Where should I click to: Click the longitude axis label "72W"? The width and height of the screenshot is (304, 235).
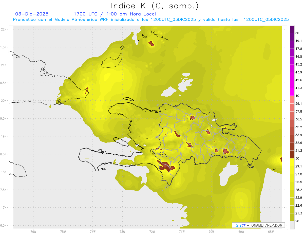(x=152, y=231)
